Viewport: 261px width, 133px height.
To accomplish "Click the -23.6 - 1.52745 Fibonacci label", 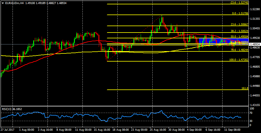I will [238, 3].
